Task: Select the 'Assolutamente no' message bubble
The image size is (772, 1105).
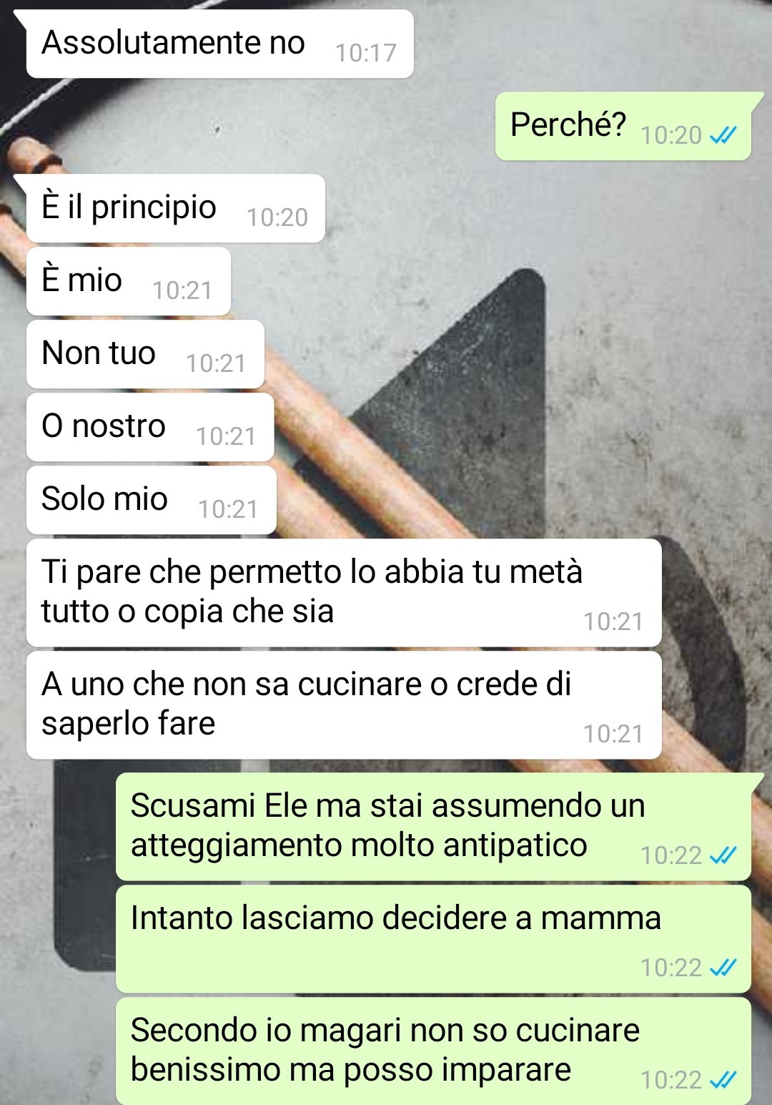Action: click(x=220, y=44)
